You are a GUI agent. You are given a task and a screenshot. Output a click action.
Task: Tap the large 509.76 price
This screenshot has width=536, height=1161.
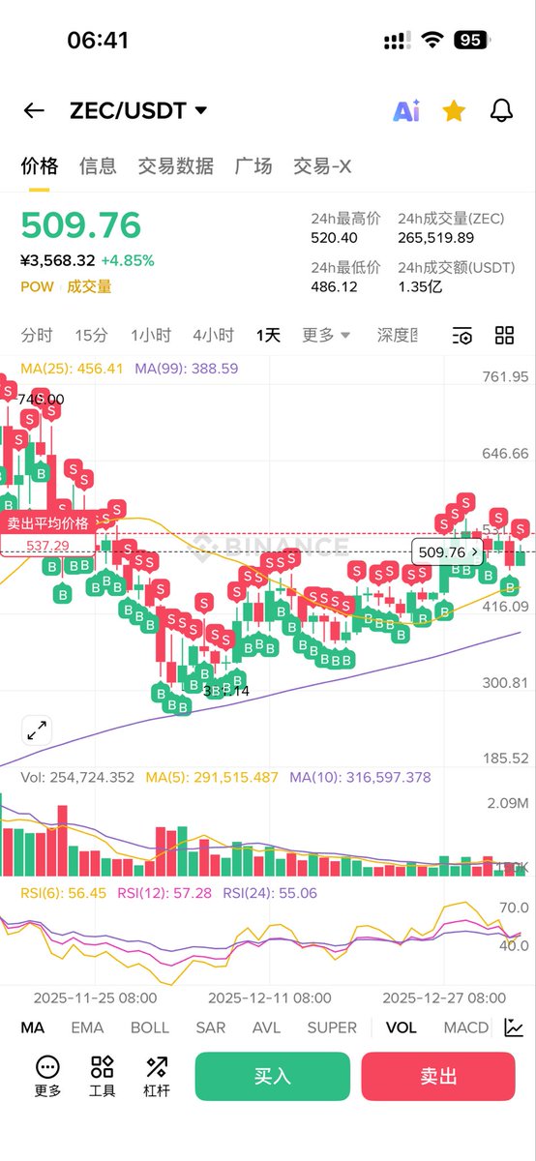(81, 224)
